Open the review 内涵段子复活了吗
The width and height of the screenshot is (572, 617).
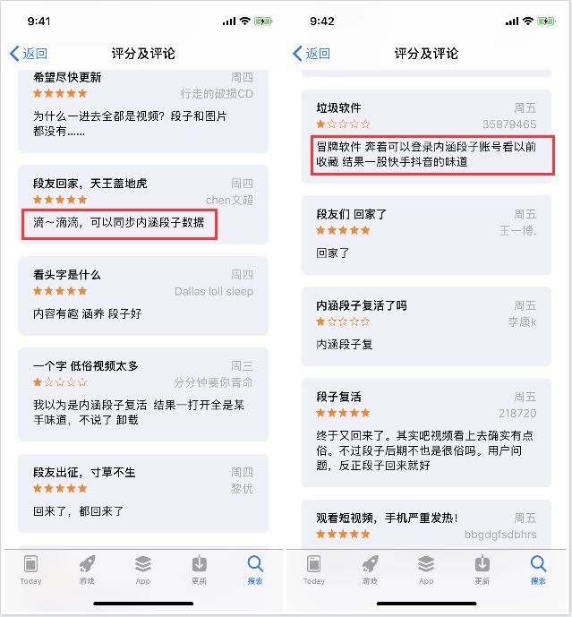pyautogui.click(x=426, y=327)
